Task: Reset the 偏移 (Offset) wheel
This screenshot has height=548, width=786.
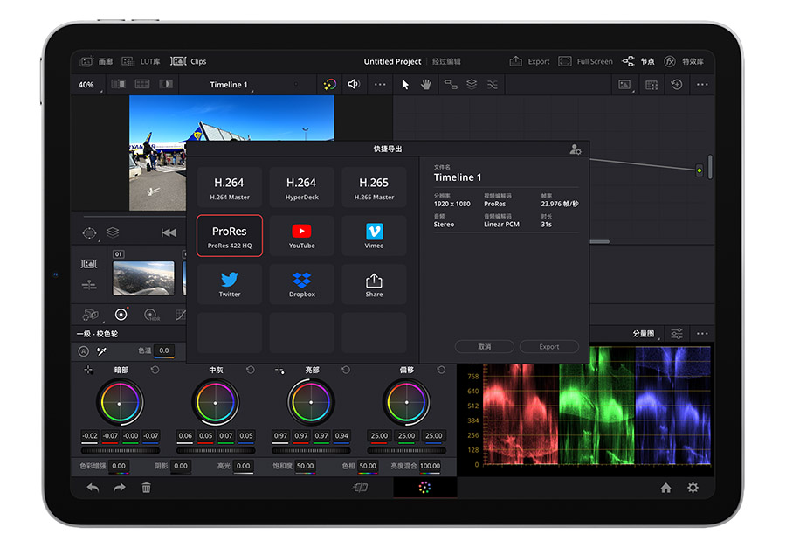Action: 441,370
